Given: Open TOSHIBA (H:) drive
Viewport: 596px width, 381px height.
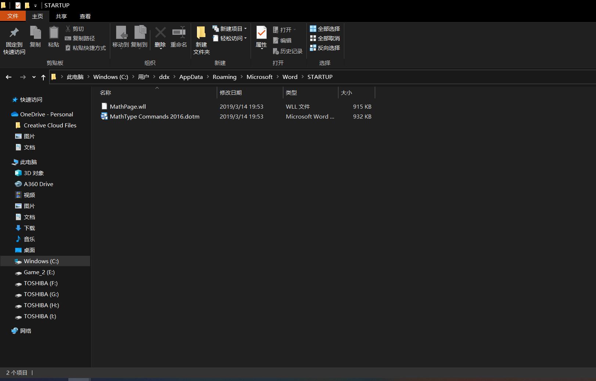Looking at the screenshot, I should point(37,305).
